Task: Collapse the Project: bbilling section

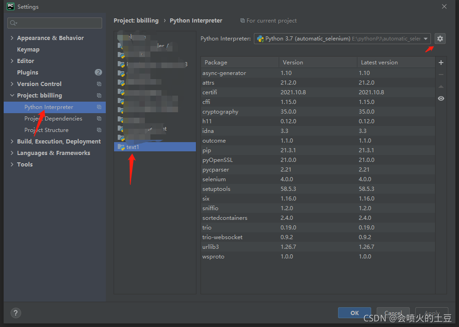Action: (x=12, y=96)
